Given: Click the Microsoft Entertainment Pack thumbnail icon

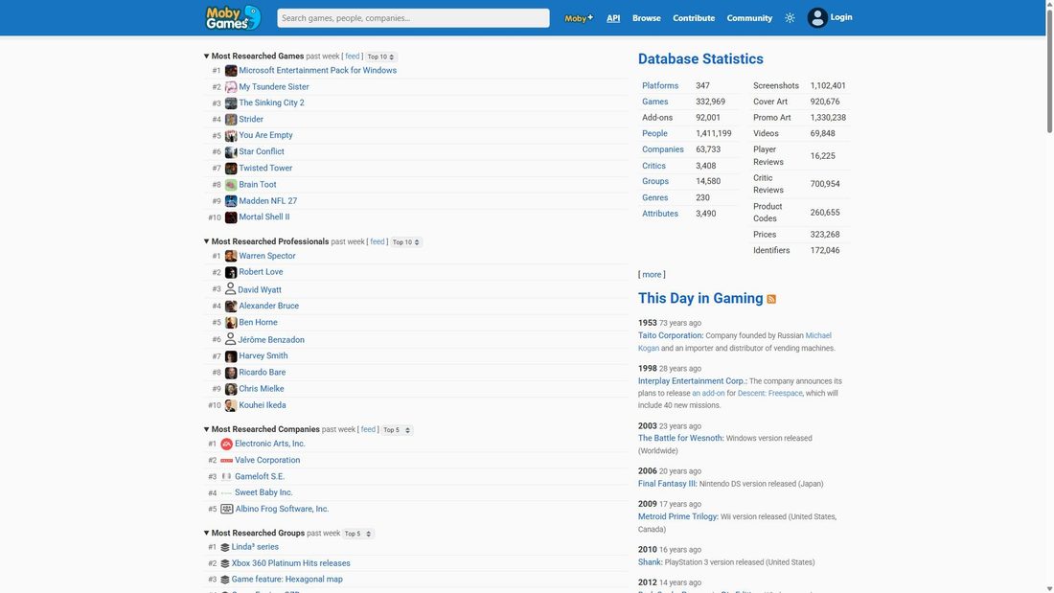Looking at the screenshot, I should click(x=231, y=71).
